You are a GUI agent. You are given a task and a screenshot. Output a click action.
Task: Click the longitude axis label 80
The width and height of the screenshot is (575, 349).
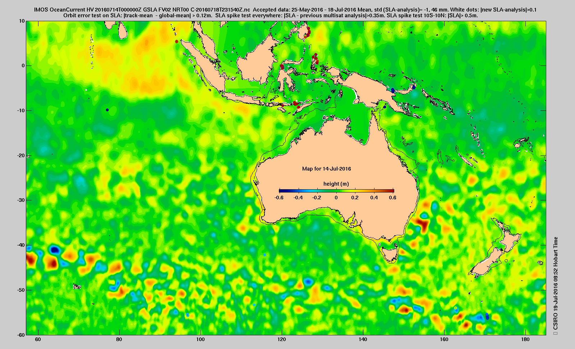119,339
